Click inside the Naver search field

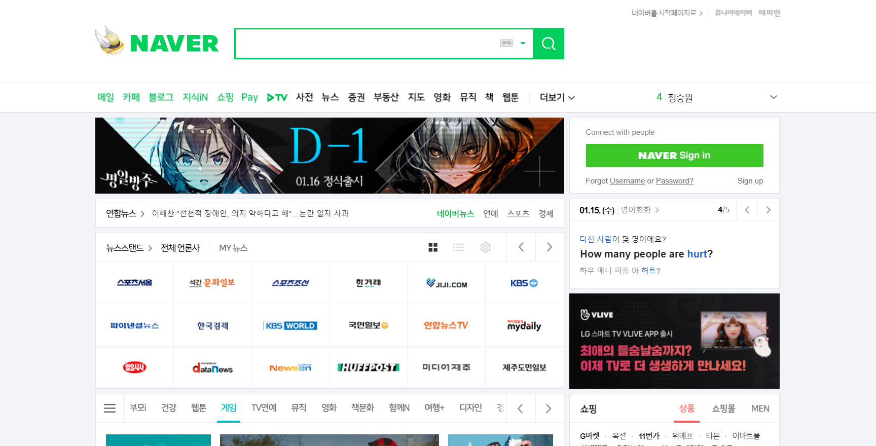pyautogui.click(x=365, y=44)
